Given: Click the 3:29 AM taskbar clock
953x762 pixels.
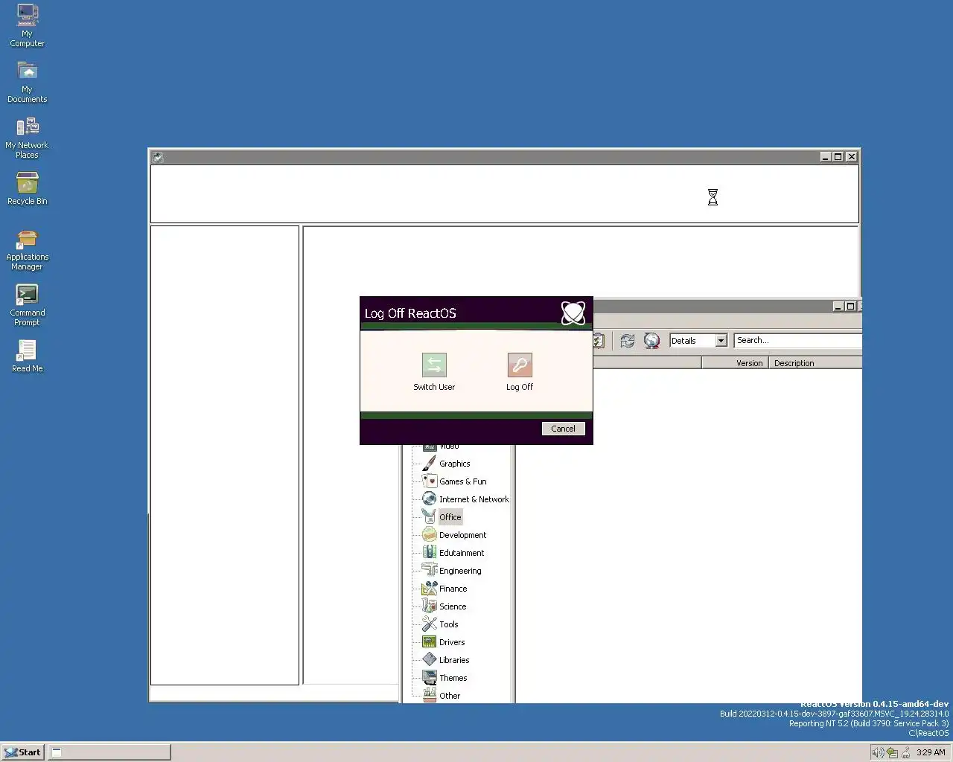Looking at the screenshot, I should [931, 752].
